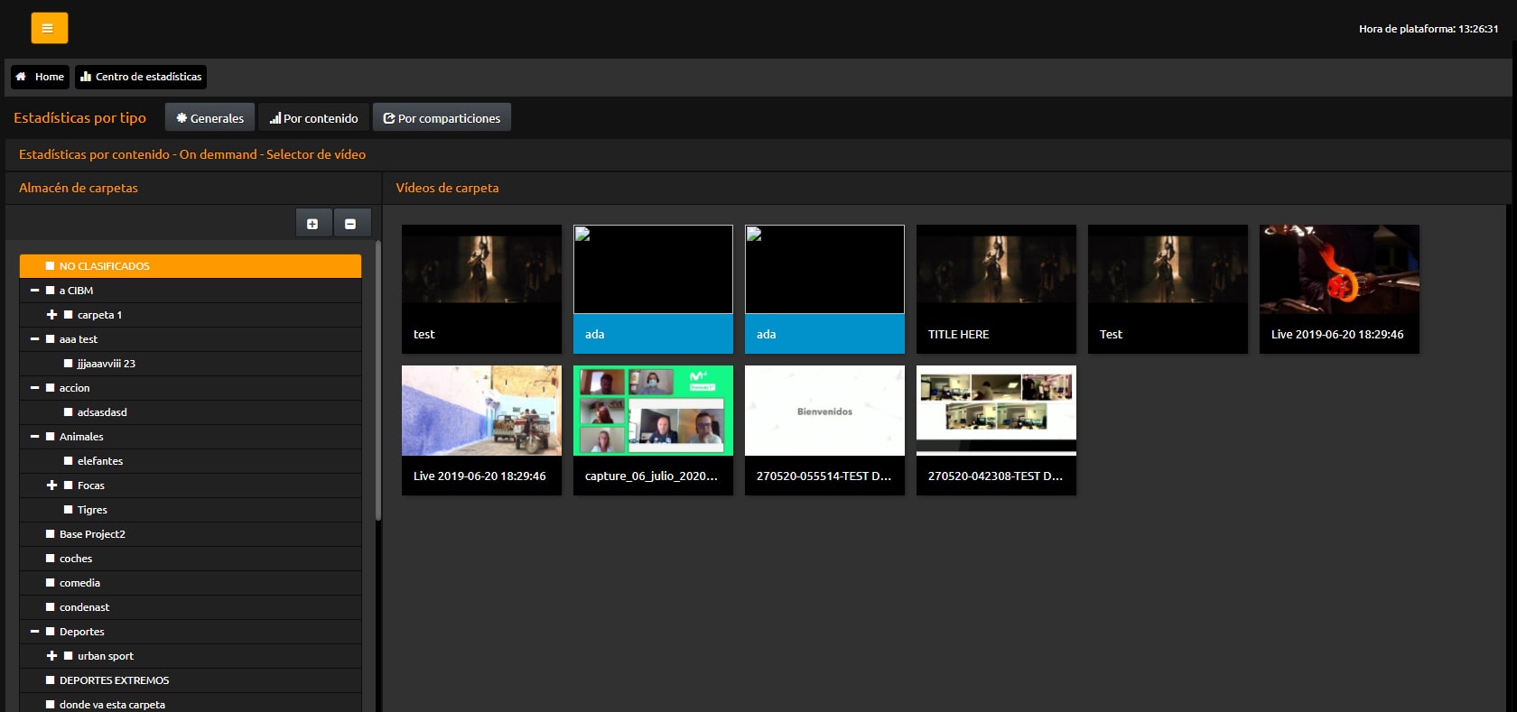Viewport: 1517px width, 712px height.
Task: Tick the accion folder checkbox
Action: [x=51, y=388]
